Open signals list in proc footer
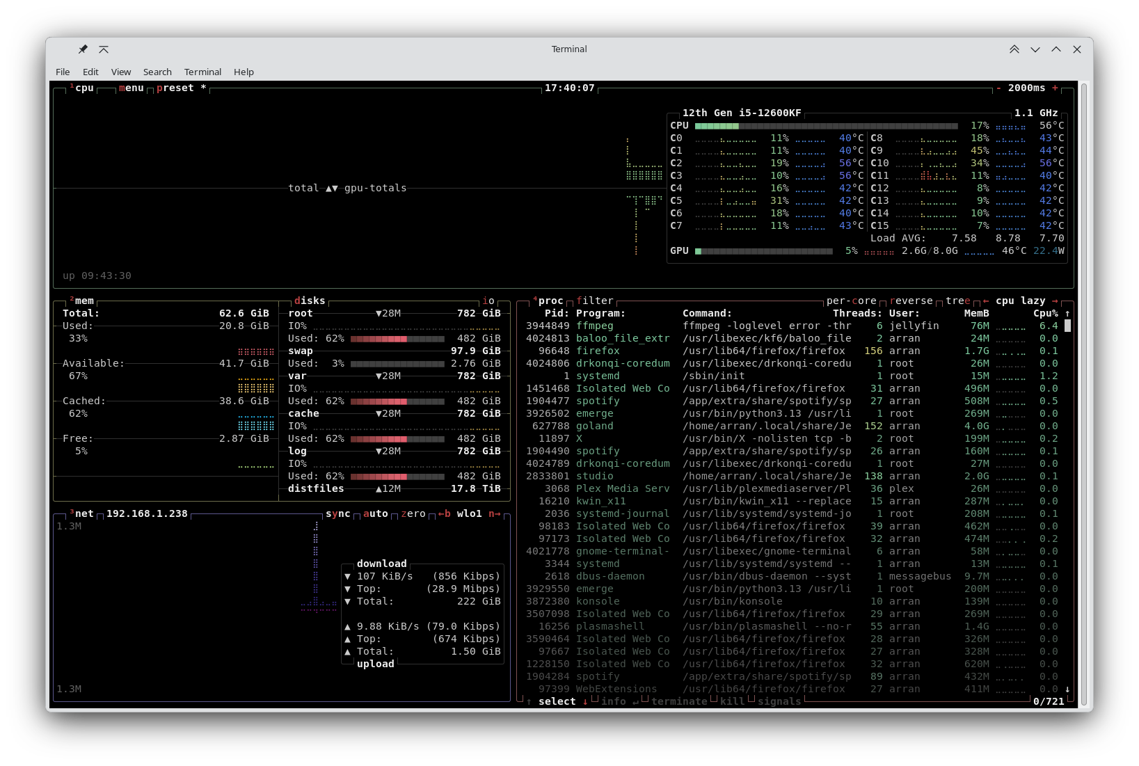Viewport: 1139px width, 766px height. tap(779, 702)
